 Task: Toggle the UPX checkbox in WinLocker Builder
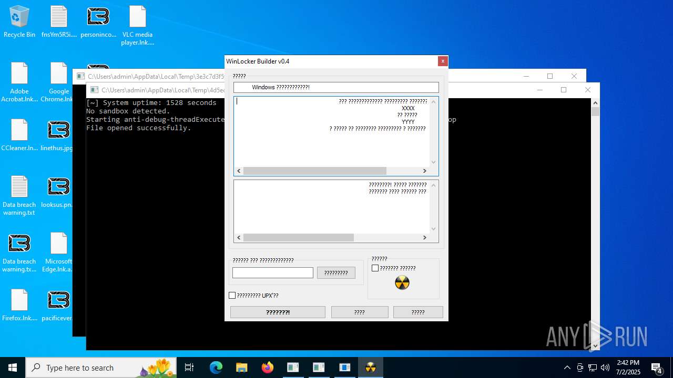pyautogui.click(x=232, y=296)
